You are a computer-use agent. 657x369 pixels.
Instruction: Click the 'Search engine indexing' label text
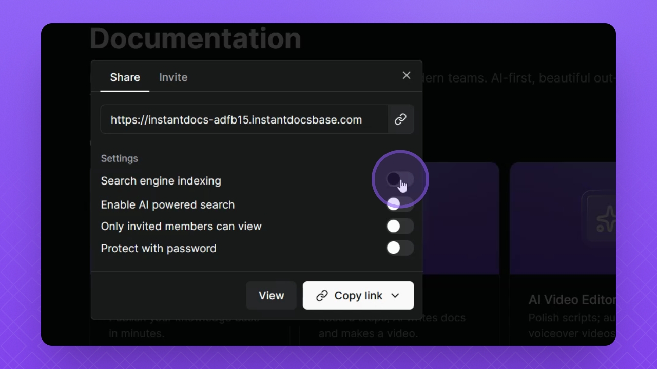(161, 181)
